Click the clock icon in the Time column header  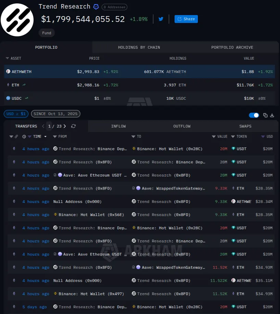pyautogui.click(x=24, y=136)
